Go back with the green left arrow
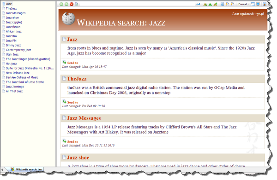 [x=61, y=4]
